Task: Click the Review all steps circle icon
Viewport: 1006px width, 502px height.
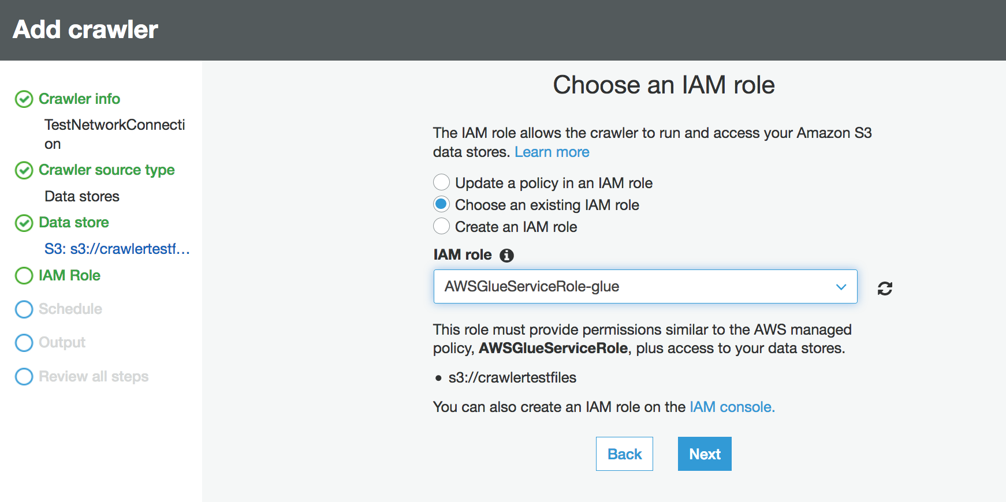Action: pyautogui.click(x=24, y=377)
